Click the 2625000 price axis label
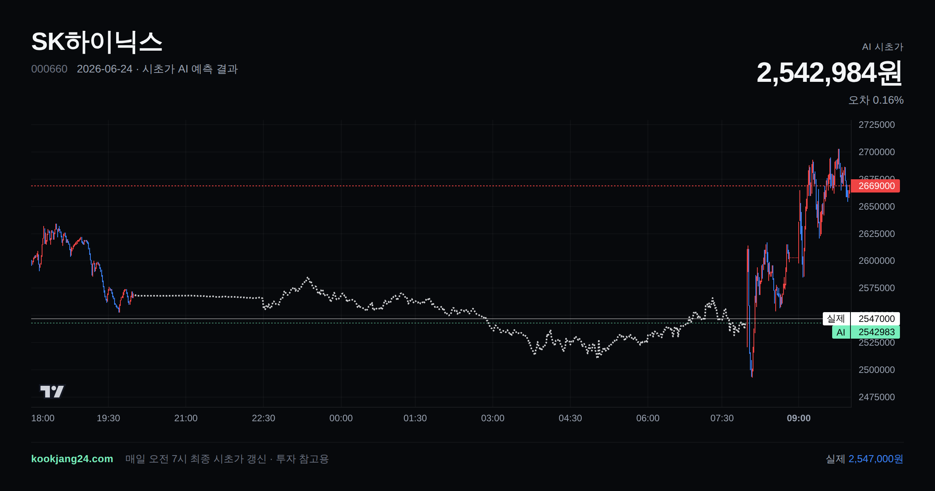This screenshot has height=491, width=935. (877, 234)
